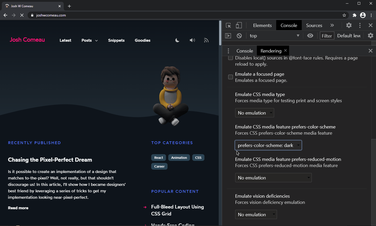Viewport: 376px width, 226px height.
Task: Expand the Posts menu
Action: [x=89, y=40]
